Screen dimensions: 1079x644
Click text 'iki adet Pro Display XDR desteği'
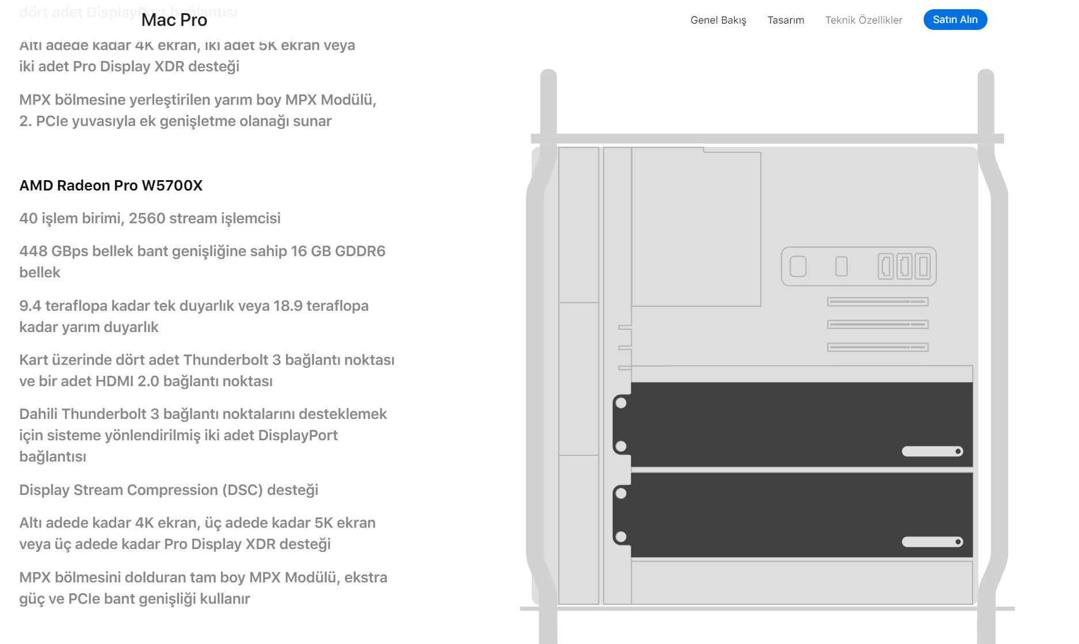click(x=129, y=66)
